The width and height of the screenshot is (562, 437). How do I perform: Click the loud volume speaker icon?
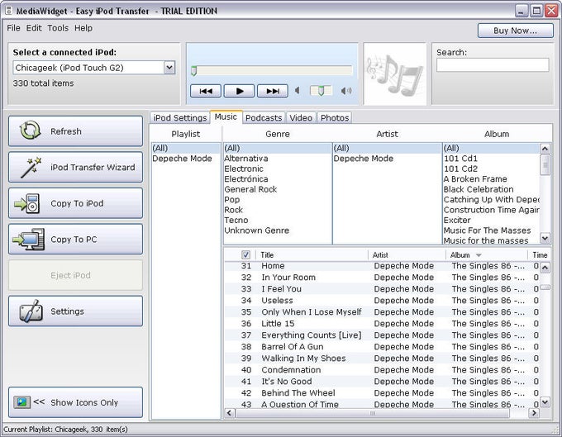coord(345,91)
